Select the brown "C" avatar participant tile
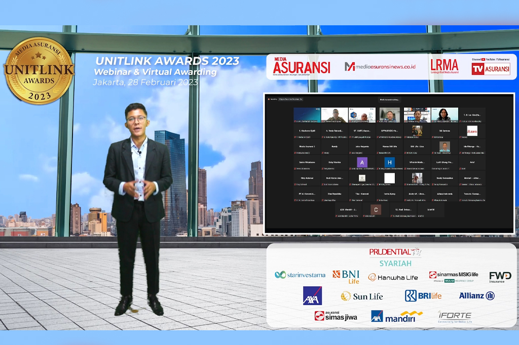This screenshot has width=519, height=345. tap(376, 210)
